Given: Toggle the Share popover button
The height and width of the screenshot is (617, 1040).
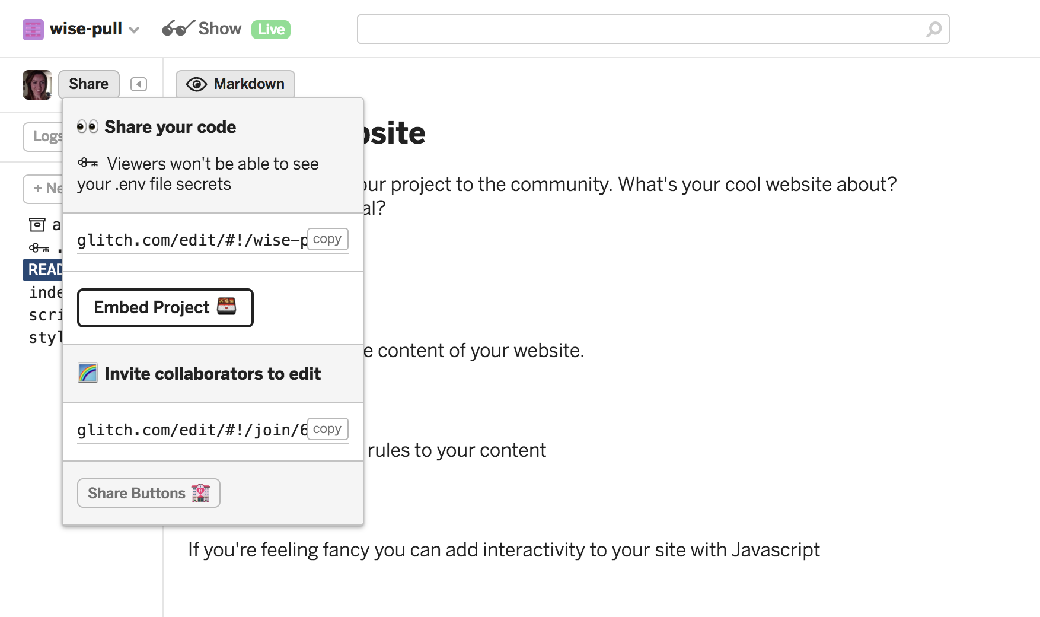Looking at the screenshot, I should click(89, 84).
